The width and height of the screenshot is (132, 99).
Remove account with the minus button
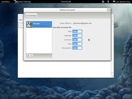[31, 56]
